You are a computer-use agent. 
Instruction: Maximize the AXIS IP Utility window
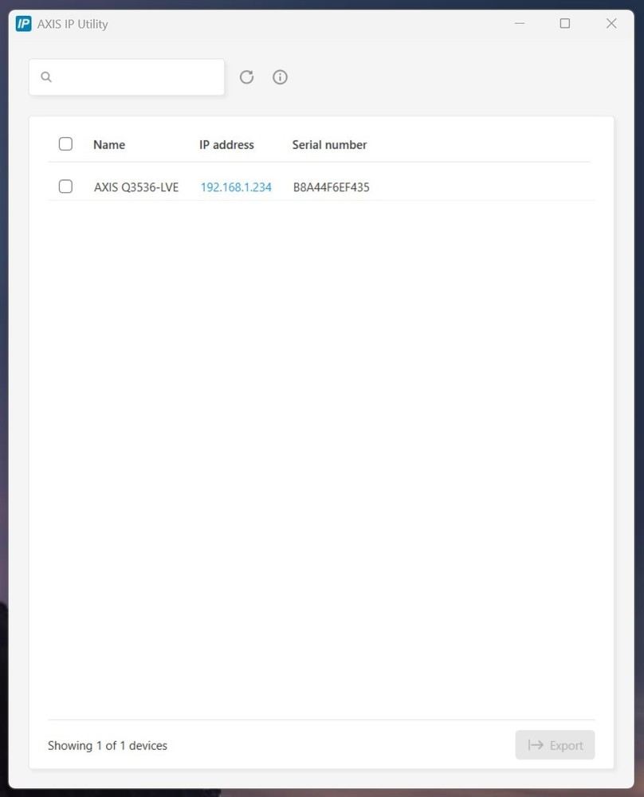click(x=565, y=24)
